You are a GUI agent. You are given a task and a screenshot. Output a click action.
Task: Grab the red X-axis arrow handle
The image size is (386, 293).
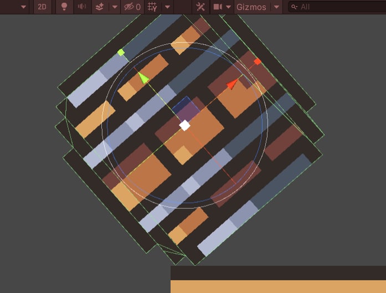(x=232, y=84)
